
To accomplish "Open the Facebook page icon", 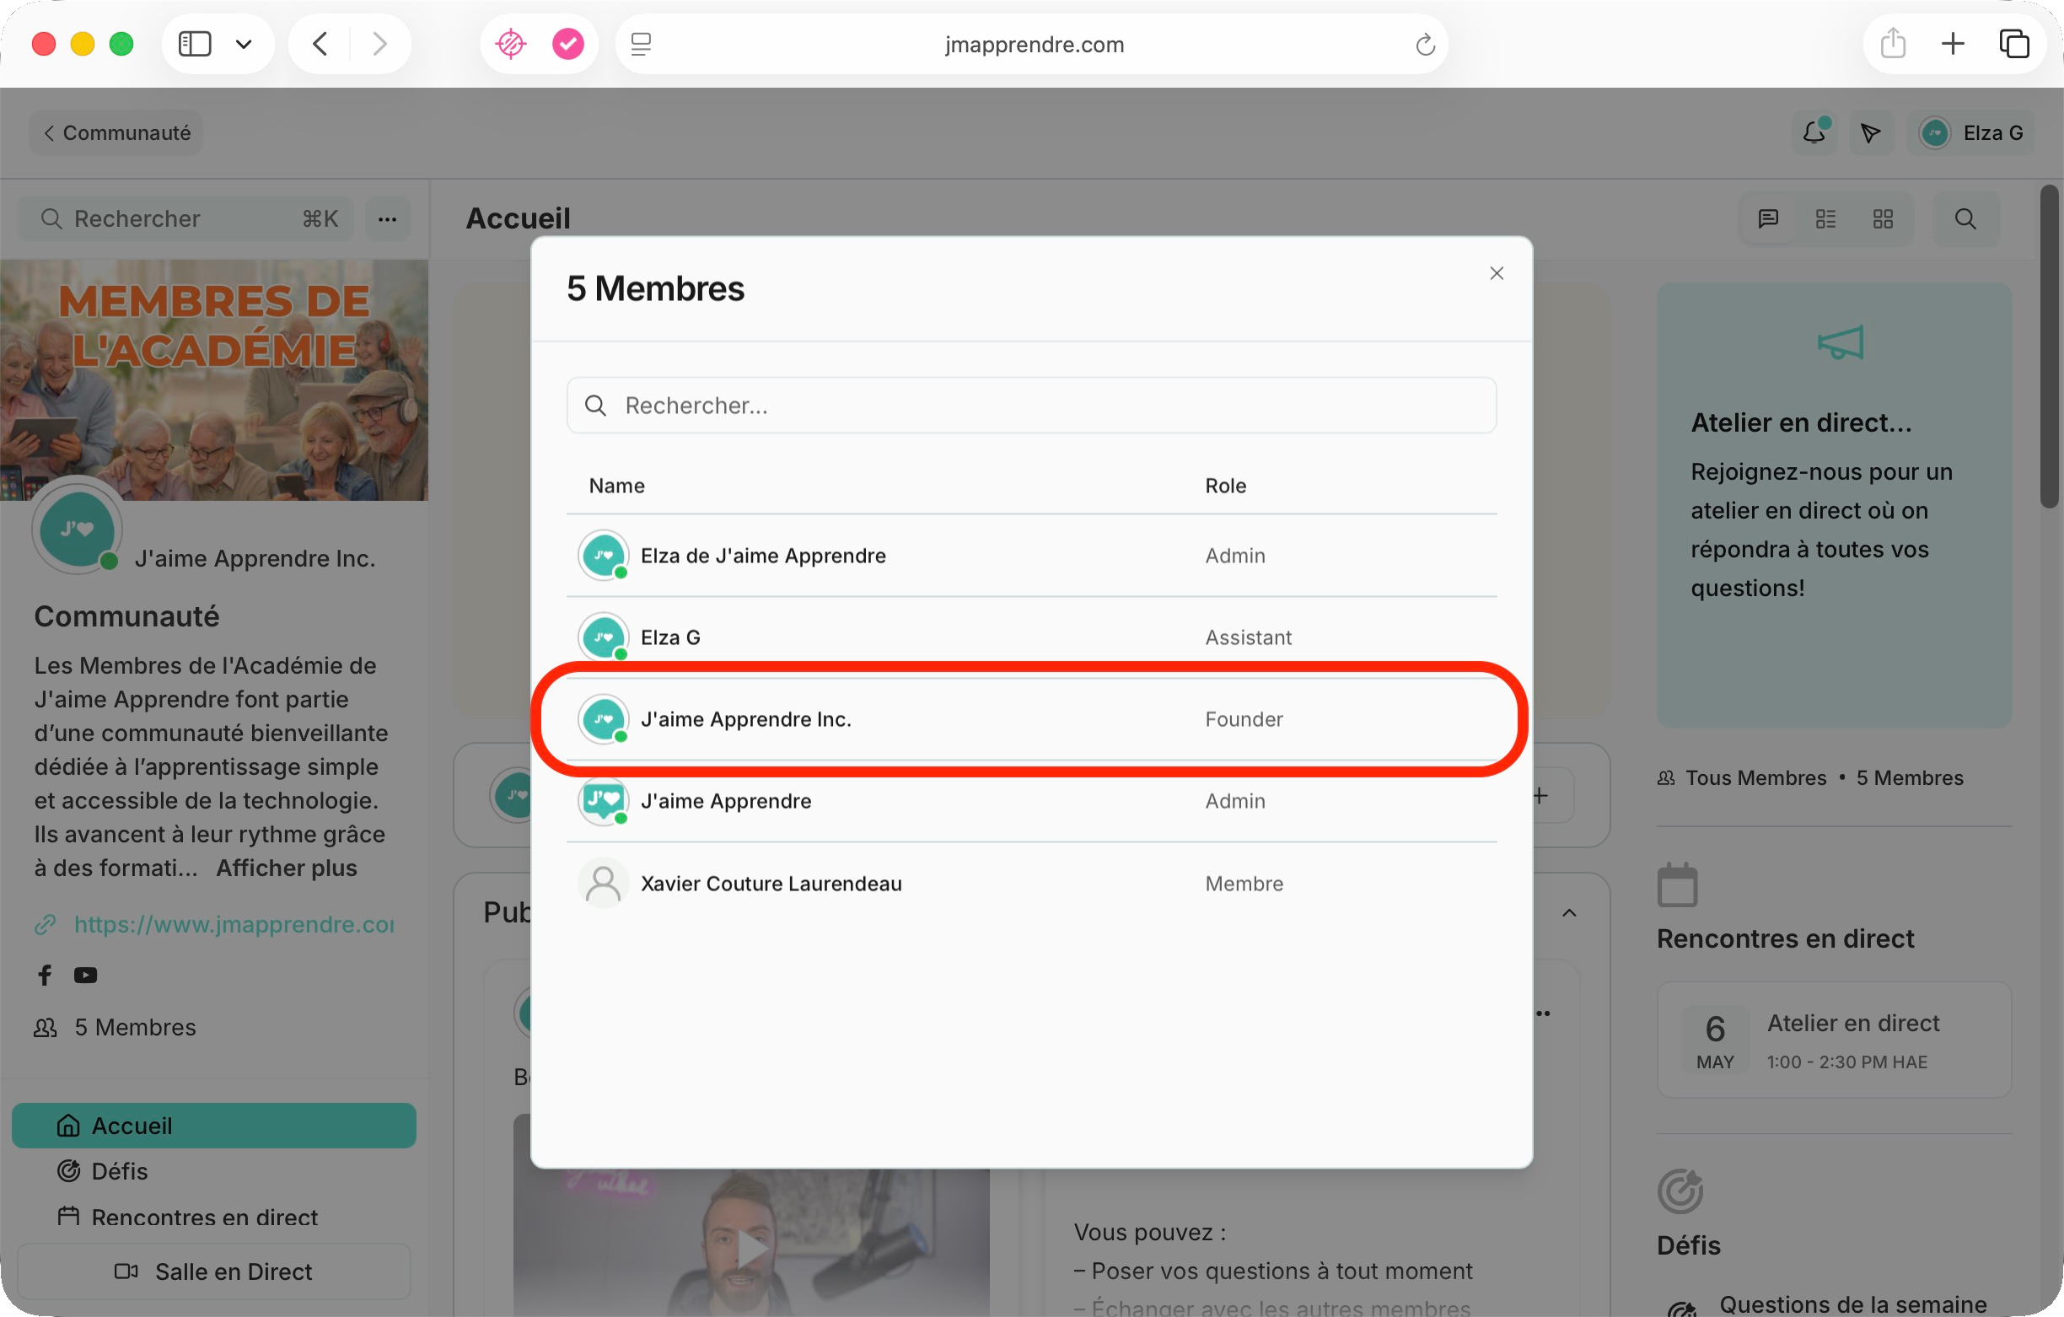I will pyautogui.click(x=45, y=975).
